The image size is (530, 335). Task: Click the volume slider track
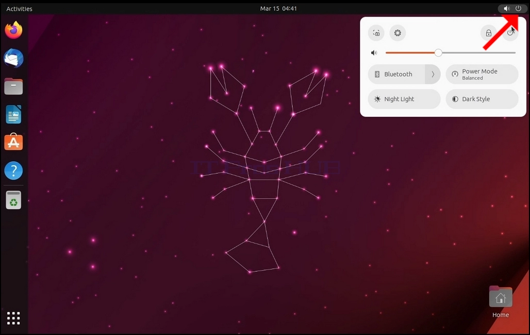point(450,53)
